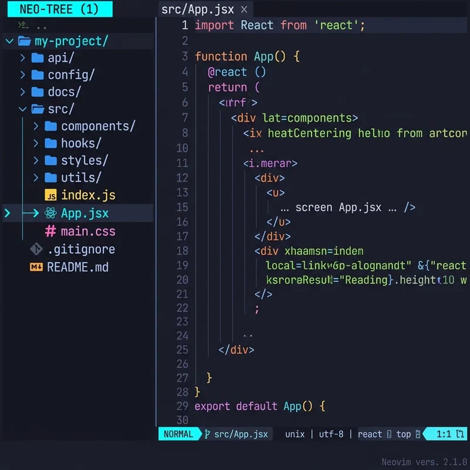Click 'return (' on line 5
470x470 pixels.
coord(234,87)
